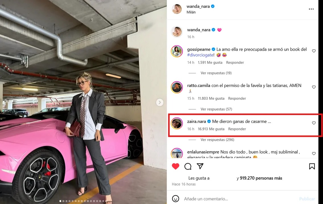323x204 pixels.
Task: Open gossipeame profile avatar
Action: (x=177, y=51)
